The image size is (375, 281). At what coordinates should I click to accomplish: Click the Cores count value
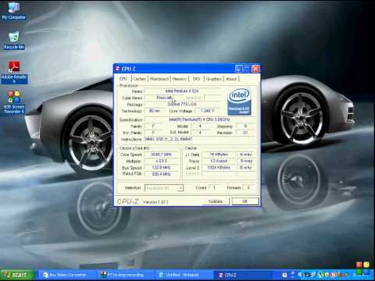pyautogui.click(x=214, y=187)
